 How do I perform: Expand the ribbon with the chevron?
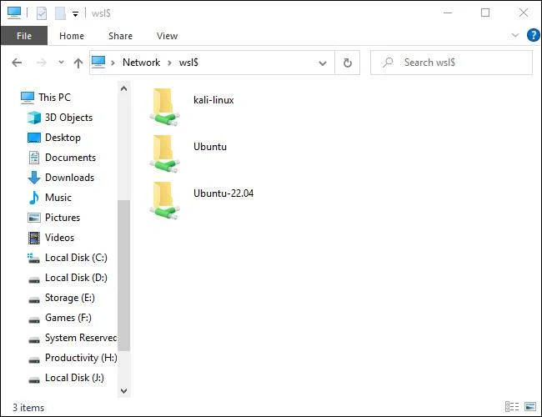coord(515,35)
